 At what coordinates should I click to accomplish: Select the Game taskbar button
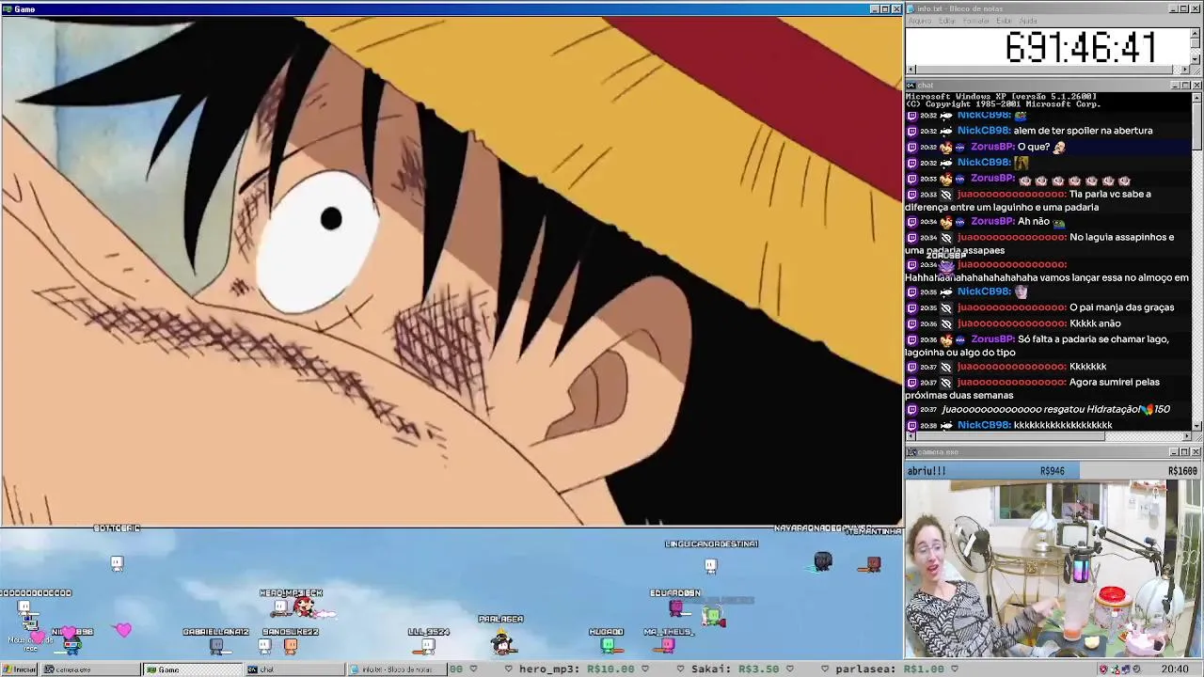pos(192,669)
